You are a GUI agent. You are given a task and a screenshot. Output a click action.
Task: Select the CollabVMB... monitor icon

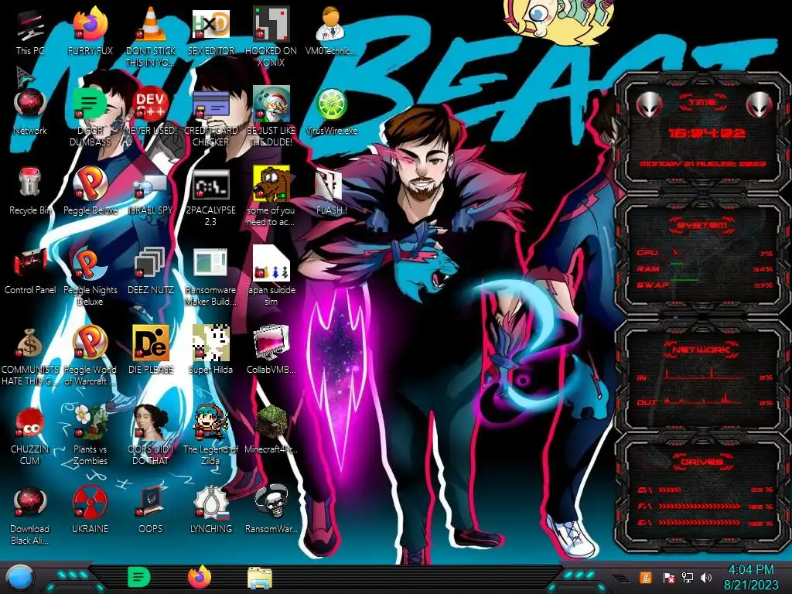[x=271, y=343]
